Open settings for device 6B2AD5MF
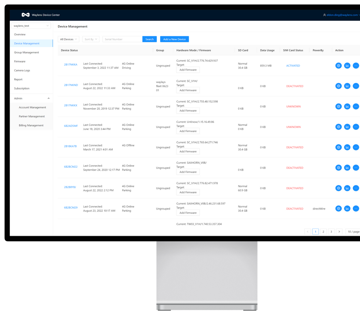Screen dimensions: 360x318 pyautogui.click(x=338, y=127)
